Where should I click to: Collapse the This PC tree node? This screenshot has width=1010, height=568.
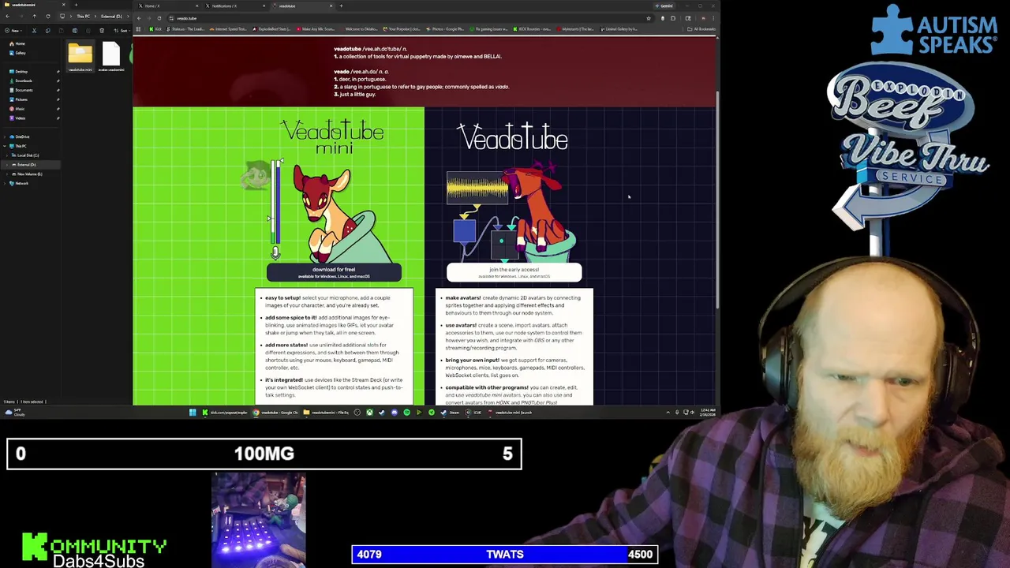4,146
